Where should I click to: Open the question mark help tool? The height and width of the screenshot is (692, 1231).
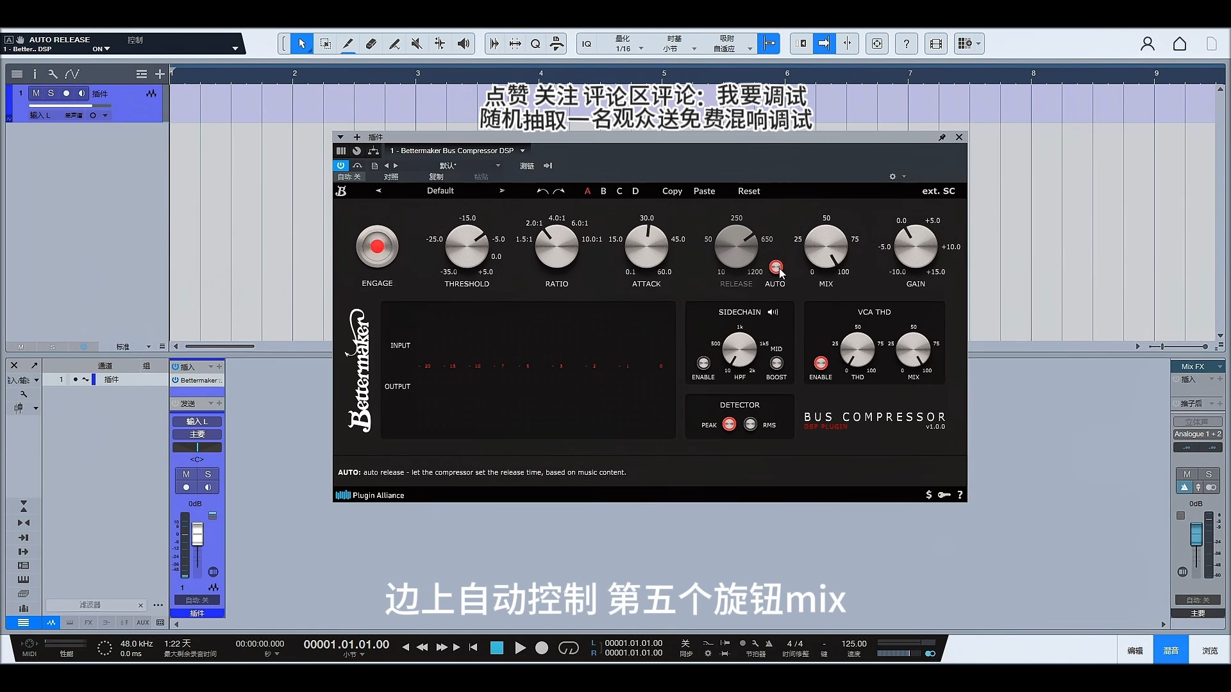pyautogui.click(x=906, y=44)
